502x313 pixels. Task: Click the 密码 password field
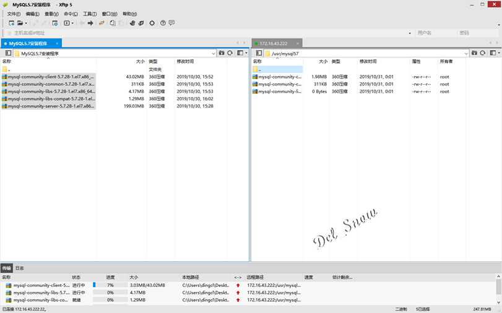[x=478, y=33]
